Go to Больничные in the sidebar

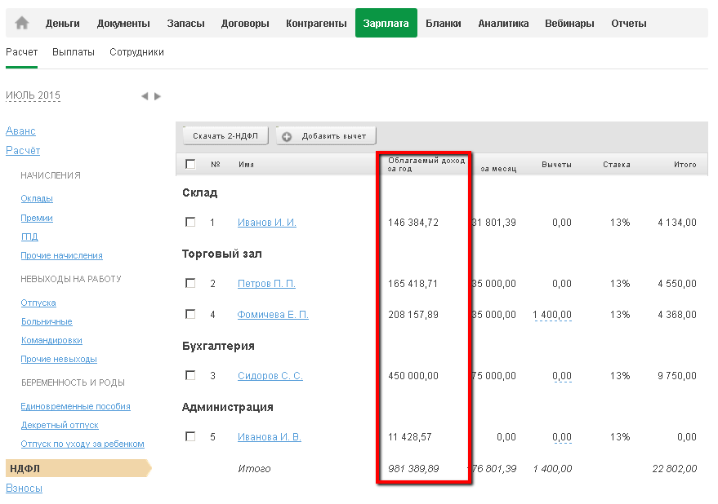47,322
